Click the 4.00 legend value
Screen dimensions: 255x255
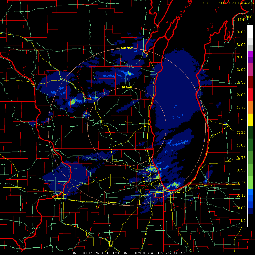coord(241,57)
